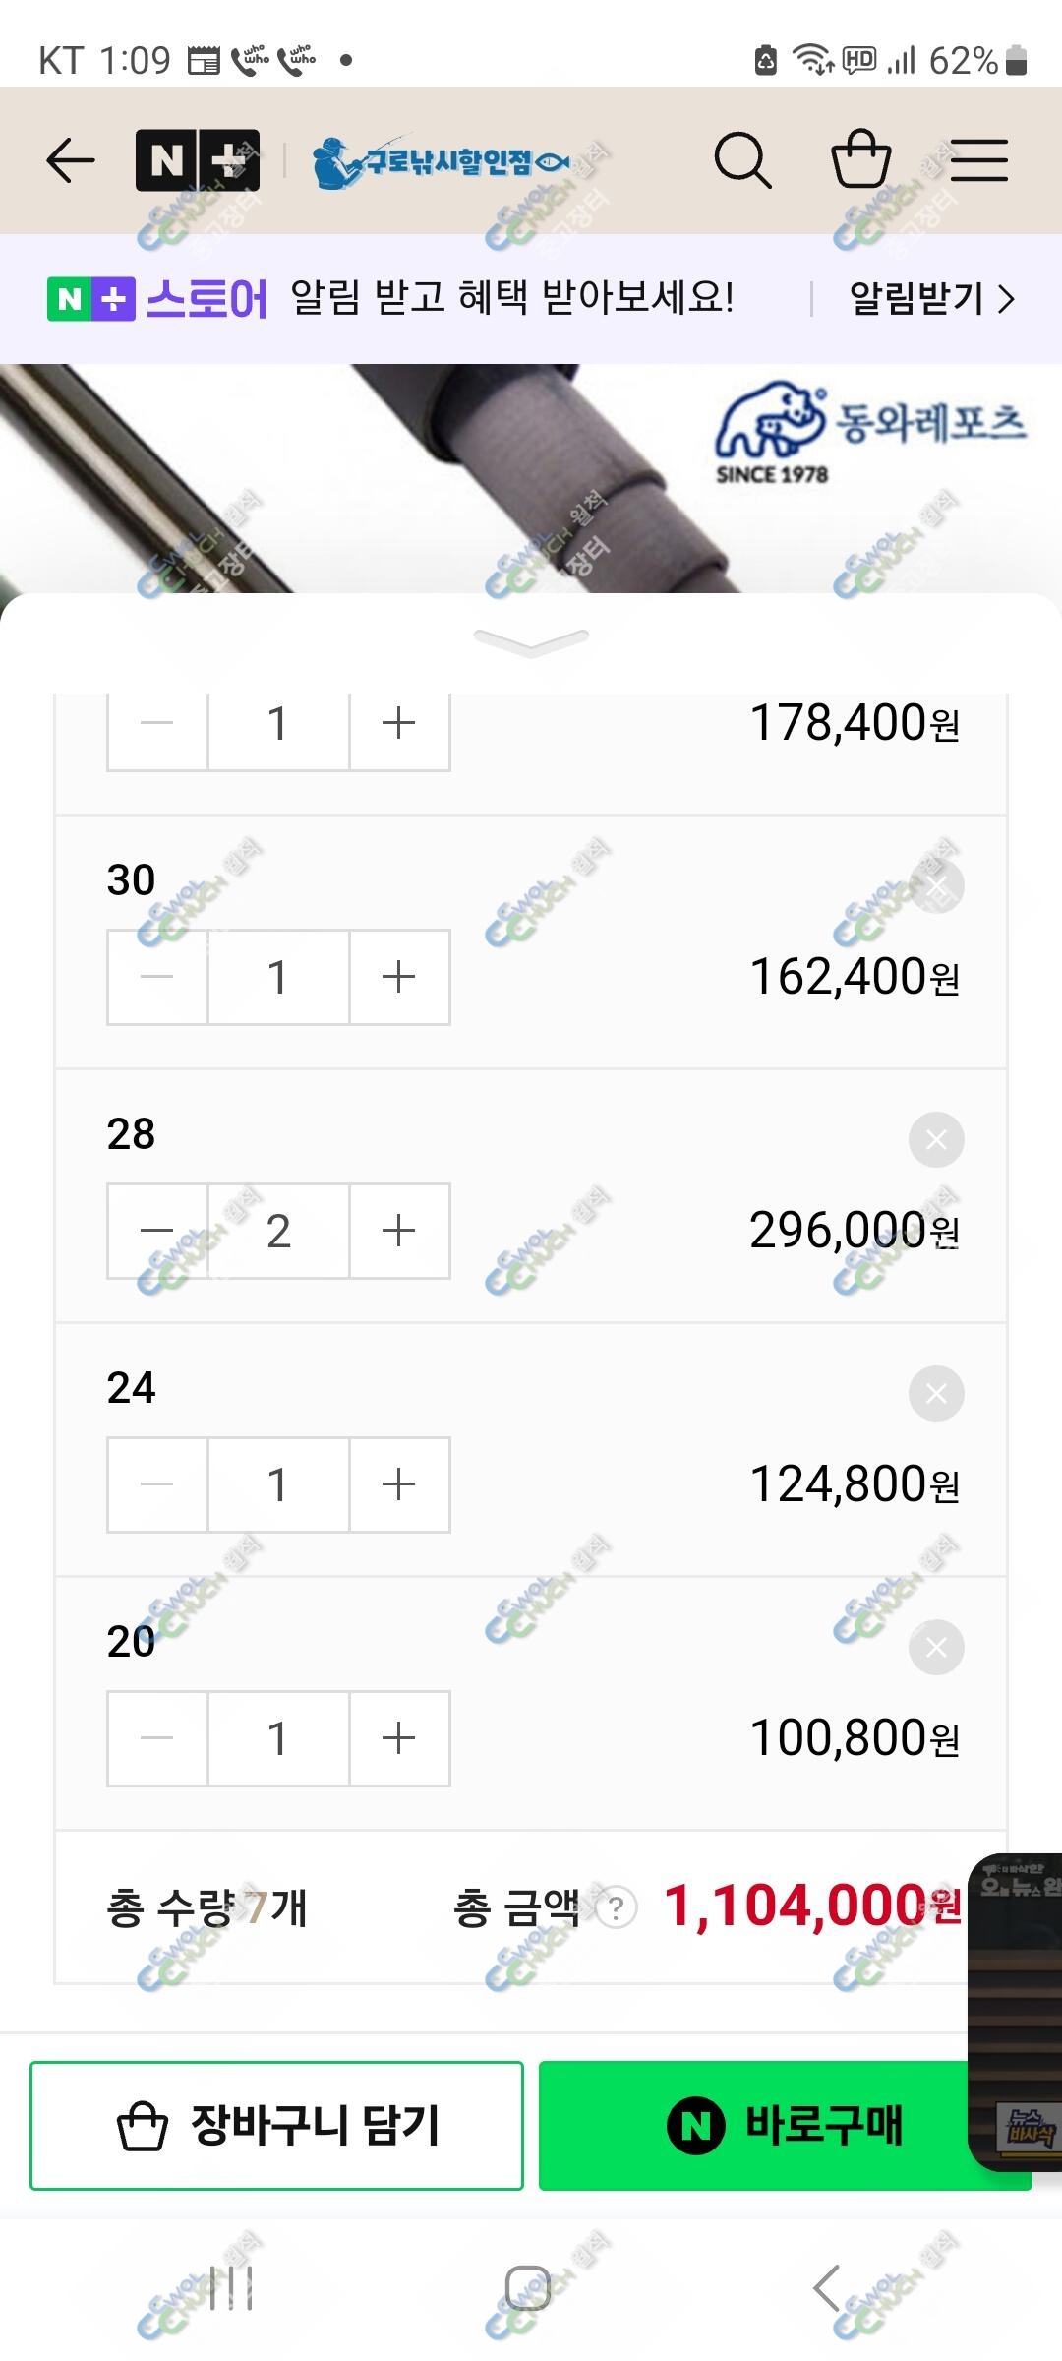Collapse the option sheet with down chevron
This screenshot has height=2361, width=1062.
[531, 642]
